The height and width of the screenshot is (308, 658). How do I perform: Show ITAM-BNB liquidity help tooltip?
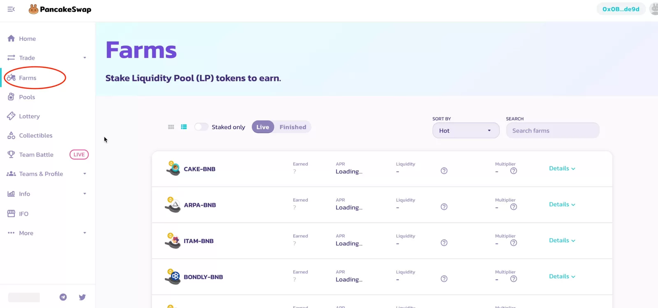click(x=444, y=243)
